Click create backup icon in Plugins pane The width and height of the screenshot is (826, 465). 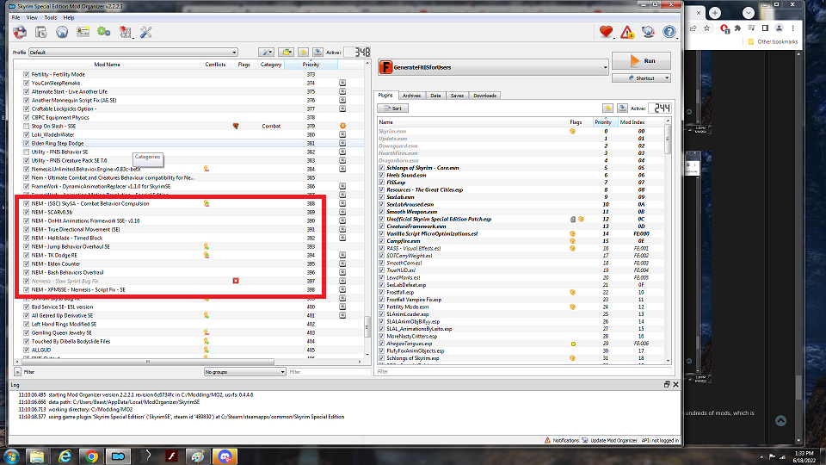coord(622,108)
